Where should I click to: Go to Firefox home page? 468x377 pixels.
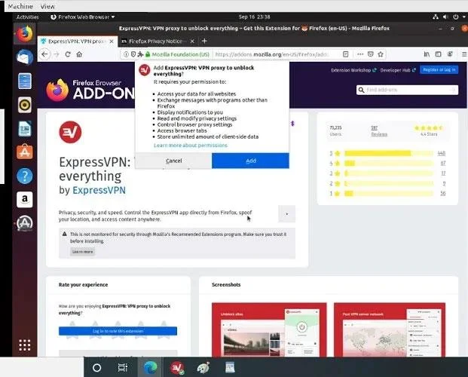click(x=79, y=54)
